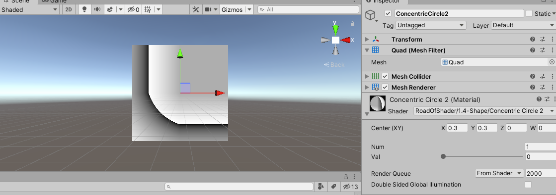
Task: Enable the Static checkbox
Action: (x=529, y=13)
